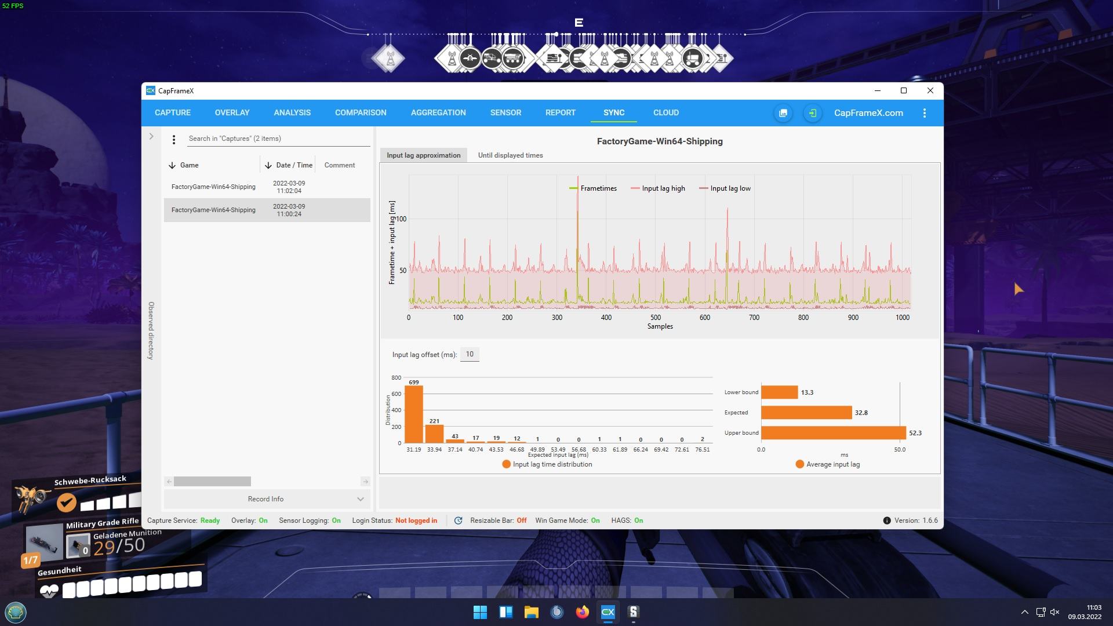
Task: Open the three-dot options beside capture search
Action: click(174, 139)
